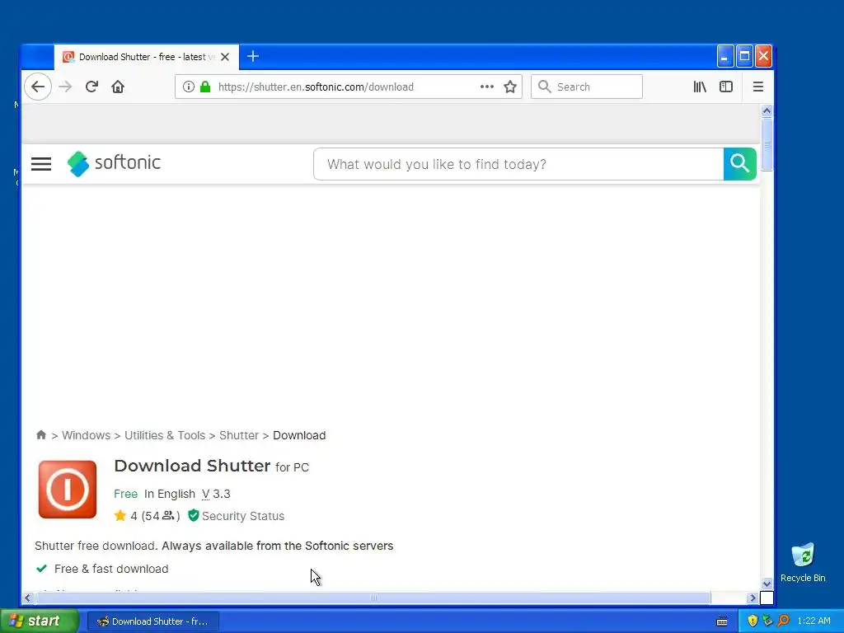Reload the current page
Image resolution: width=844 pixels, height=633 pixels.
click(91, 87)
